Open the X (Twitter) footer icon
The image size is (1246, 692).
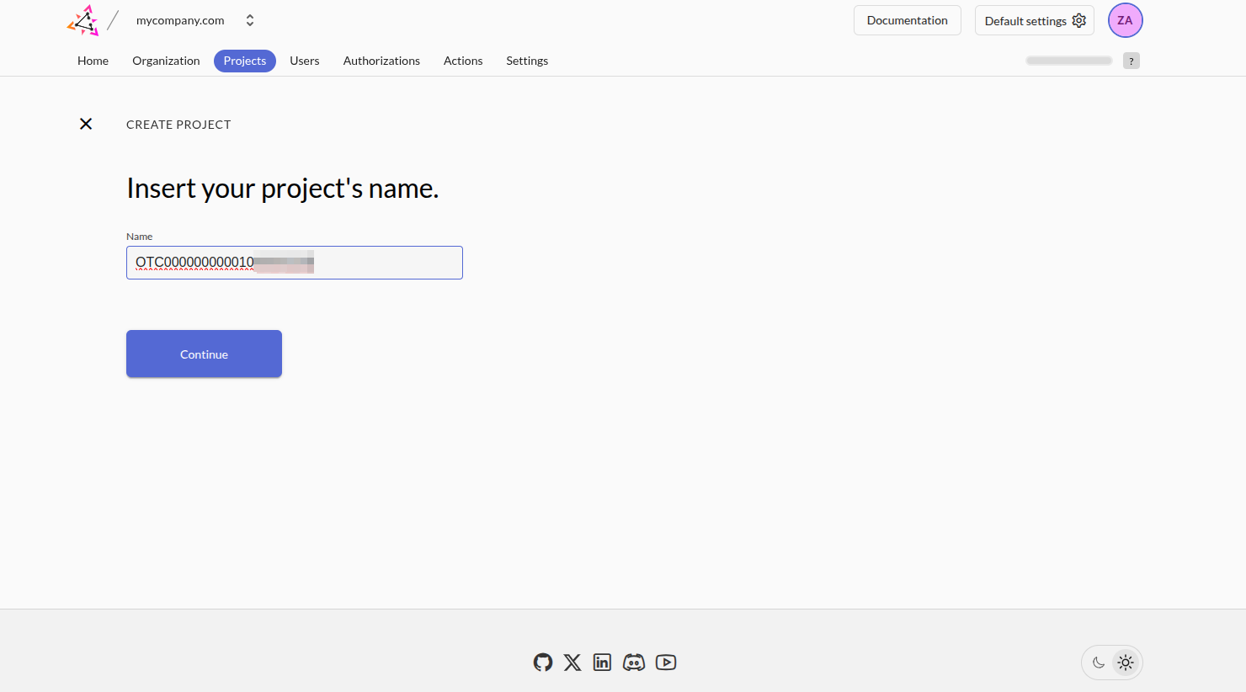tap(572, 663)
